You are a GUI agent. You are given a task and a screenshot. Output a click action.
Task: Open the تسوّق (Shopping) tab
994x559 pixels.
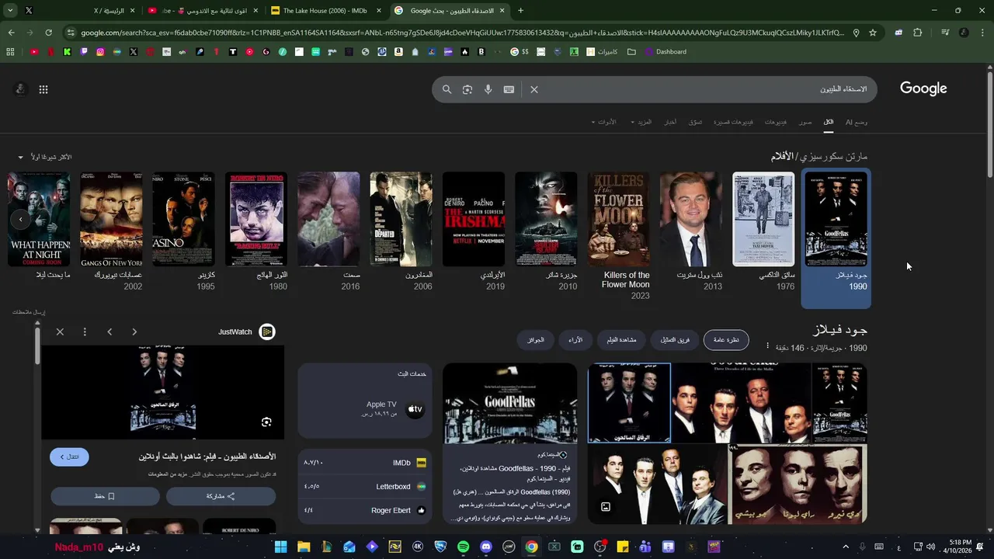click(695, 122)
